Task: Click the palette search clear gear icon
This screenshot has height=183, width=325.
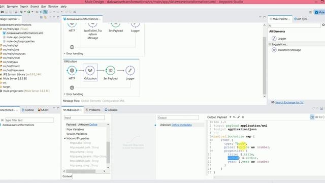Action: 323,25
